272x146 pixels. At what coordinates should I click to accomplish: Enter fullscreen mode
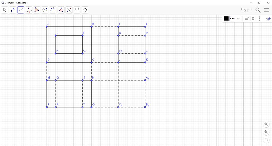[266, 140]
